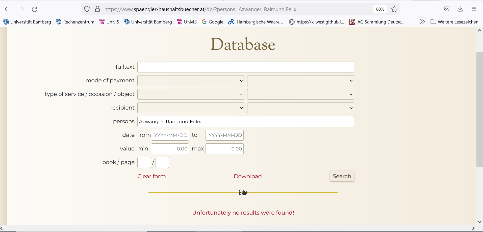Screen dimensions: 483x232
Task: Open the AG Sammlung Deutsc... bookmark
Action: (377, 22)
